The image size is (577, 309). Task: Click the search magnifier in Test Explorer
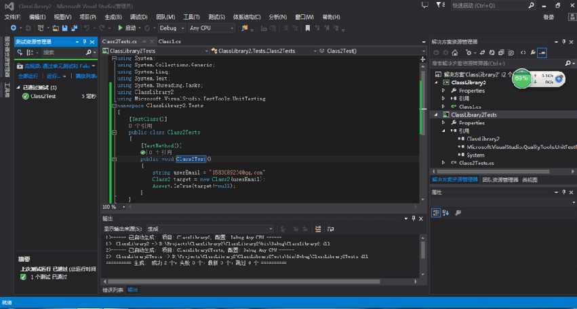coord(88,53)
